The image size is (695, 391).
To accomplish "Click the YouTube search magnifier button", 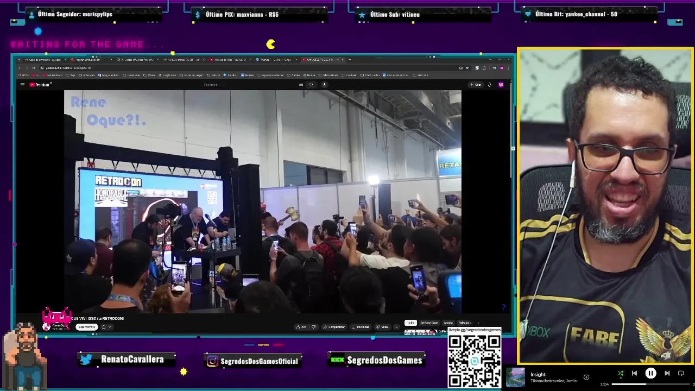I will click(311, 85).
